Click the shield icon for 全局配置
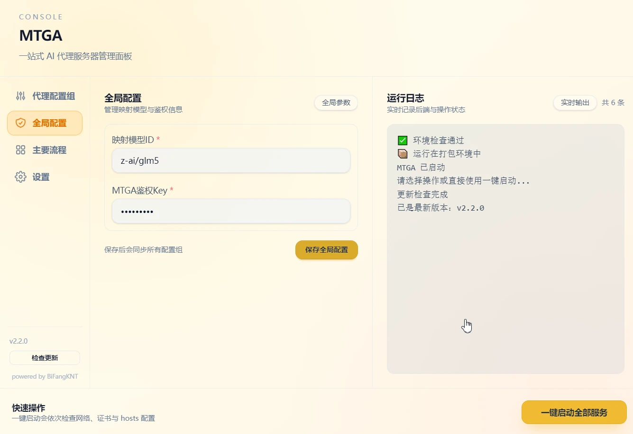The height and width of the screenshot is (434, 633). pos(20,123)
